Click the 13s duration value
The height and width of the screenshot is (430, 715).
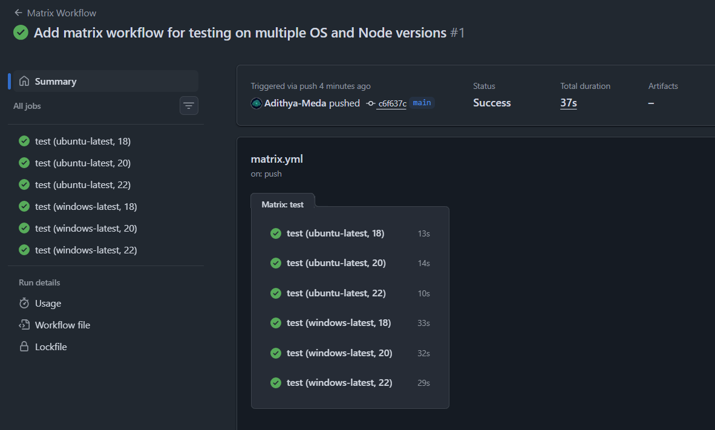point(423,233)
